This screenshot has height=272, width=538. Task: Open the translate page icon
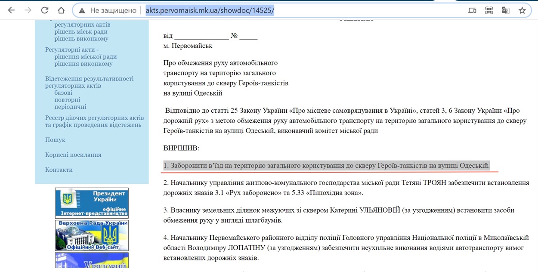click(x=506, y=10)
